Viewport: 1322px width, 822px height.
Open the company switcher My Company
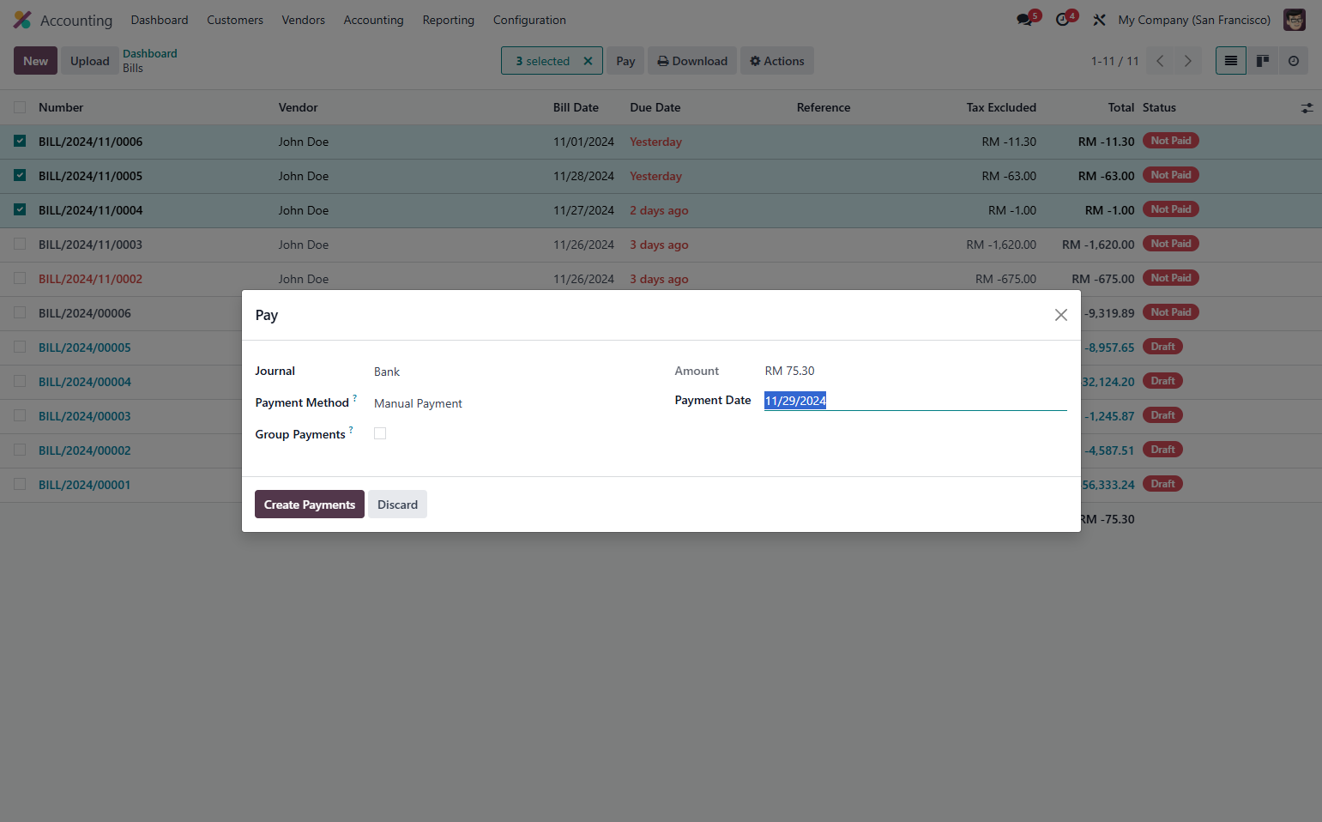pos(1194,20)
